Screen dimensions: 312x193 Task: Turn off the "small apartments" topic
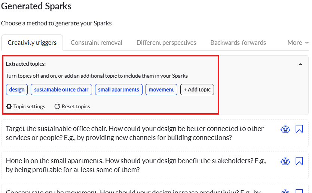[119, 90]
